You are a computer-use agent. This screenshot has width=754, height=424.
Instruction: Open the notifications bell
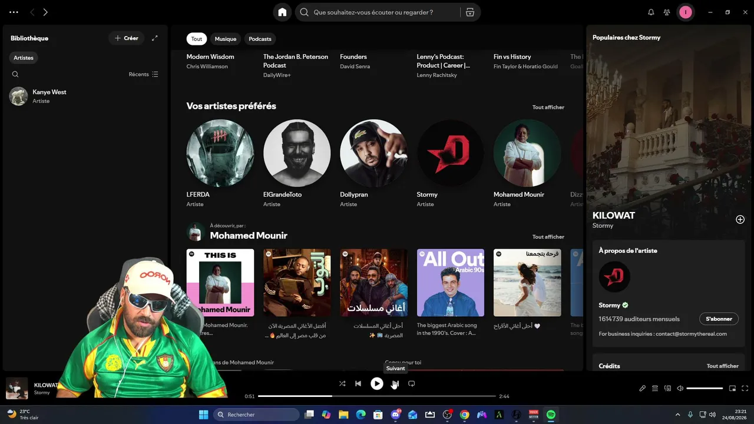651,12
